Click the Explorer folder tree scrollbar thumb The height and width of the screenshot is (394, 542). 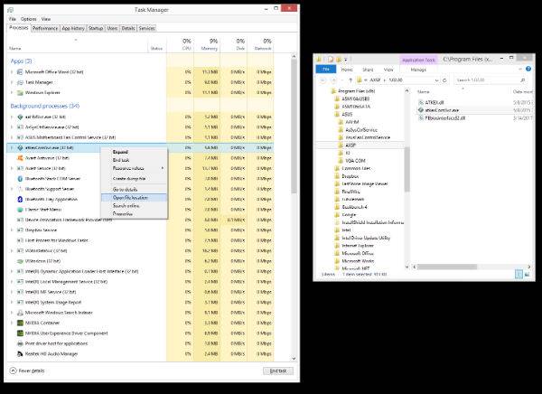[406, 169]
